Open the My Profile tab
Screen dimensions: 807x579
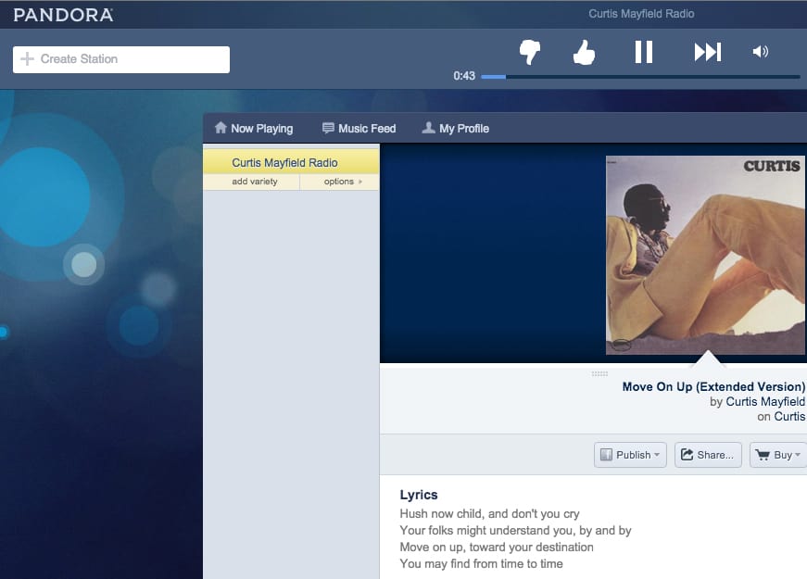(456, 128)
